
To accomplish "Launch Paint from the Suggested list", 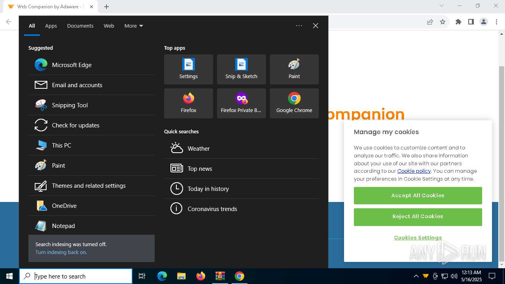I will tap(92, 165).
